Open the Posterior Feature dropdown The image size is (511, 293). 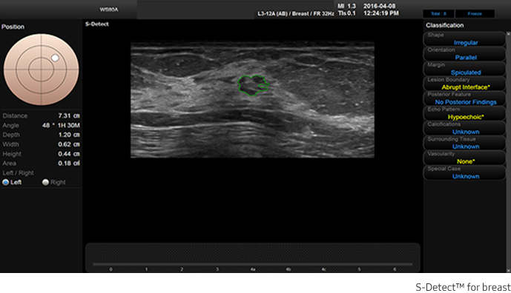[464, 98]
